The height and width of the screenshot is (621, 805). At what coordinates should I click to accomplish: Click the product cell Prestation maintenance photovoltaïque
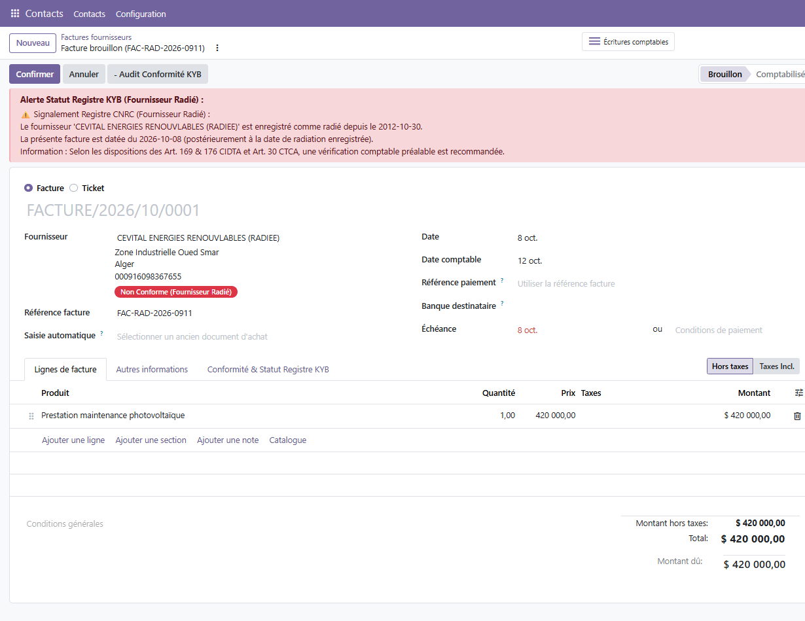click(113, 415)
